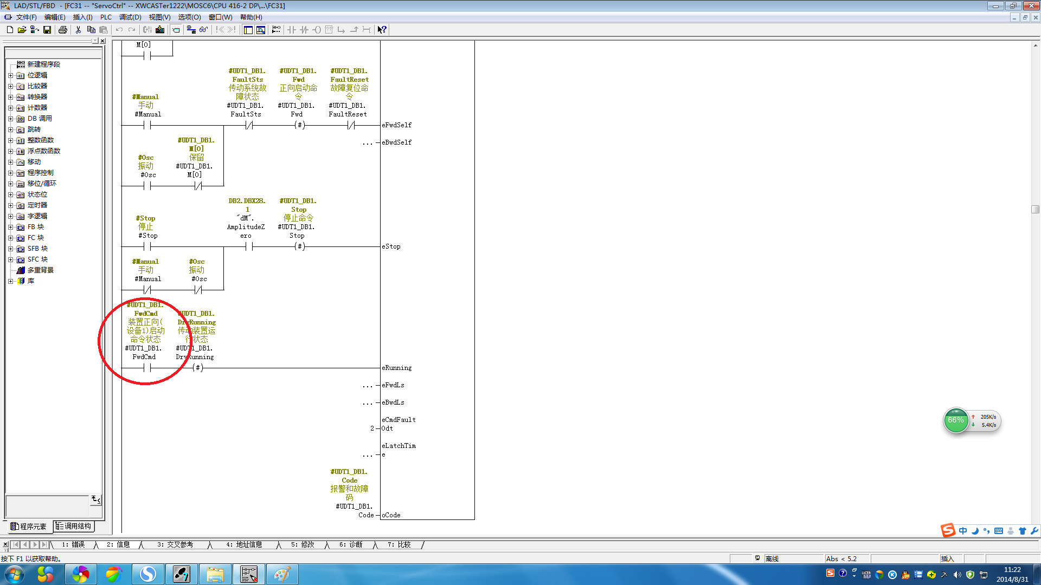Click the Download to PLC icon
Image resolution: width=1041 pixels, height=585 pixels.
[x=160, y=30]
